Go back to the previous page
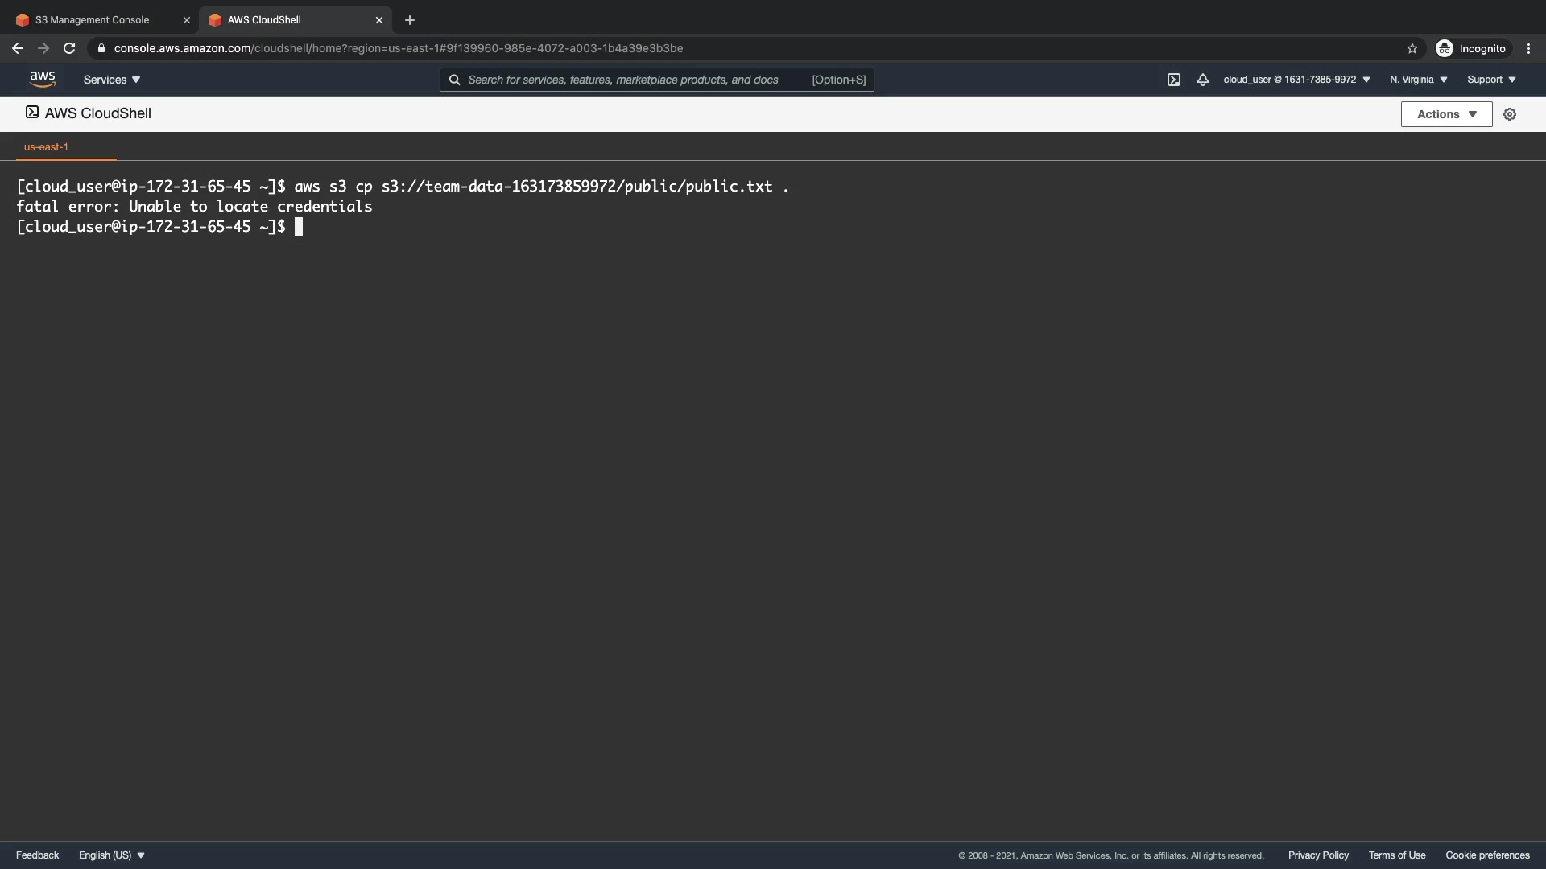Image resolution: width=1546 pixels, height=869 pixels. click(x=18, y=48)
